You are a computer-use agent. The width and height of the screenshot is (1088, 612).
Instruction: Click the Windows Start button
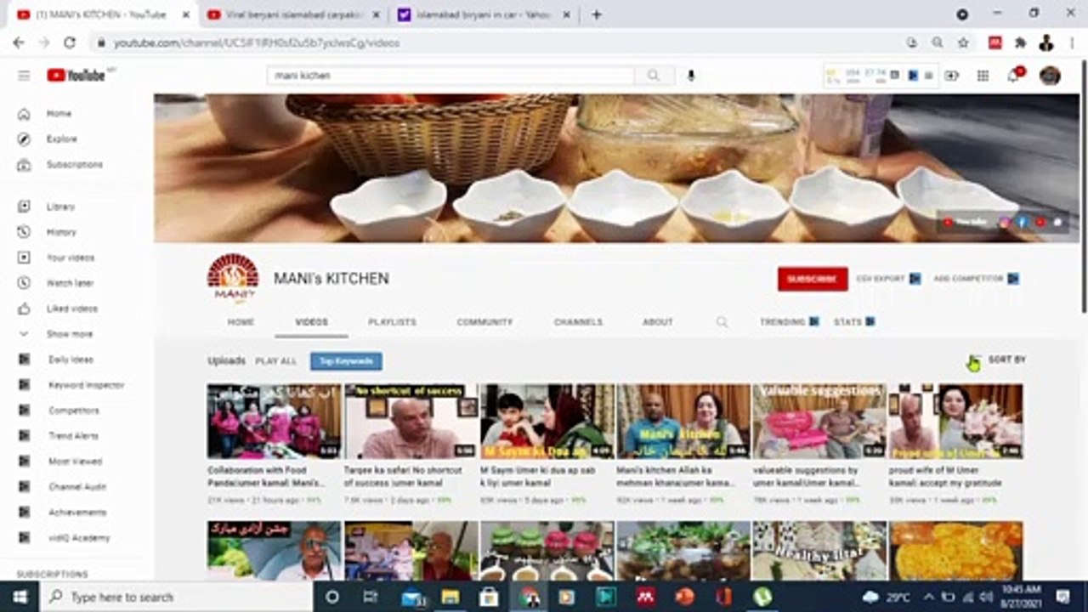click(x=20, y=597)
